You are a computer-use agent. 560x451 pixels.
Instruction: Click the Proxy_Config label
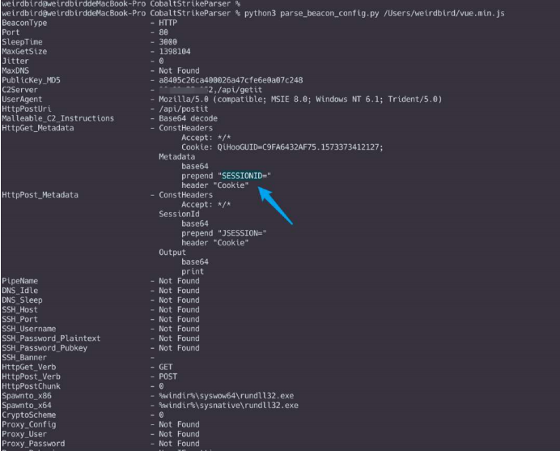coord(29,424)
